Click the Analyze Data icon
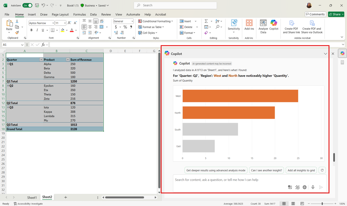 pyautogui.click(x=263, y=23)
